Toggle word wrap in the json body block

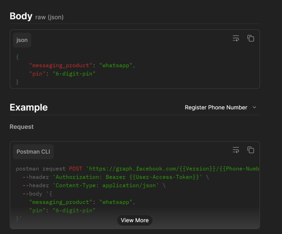click(x=236, y=38)
